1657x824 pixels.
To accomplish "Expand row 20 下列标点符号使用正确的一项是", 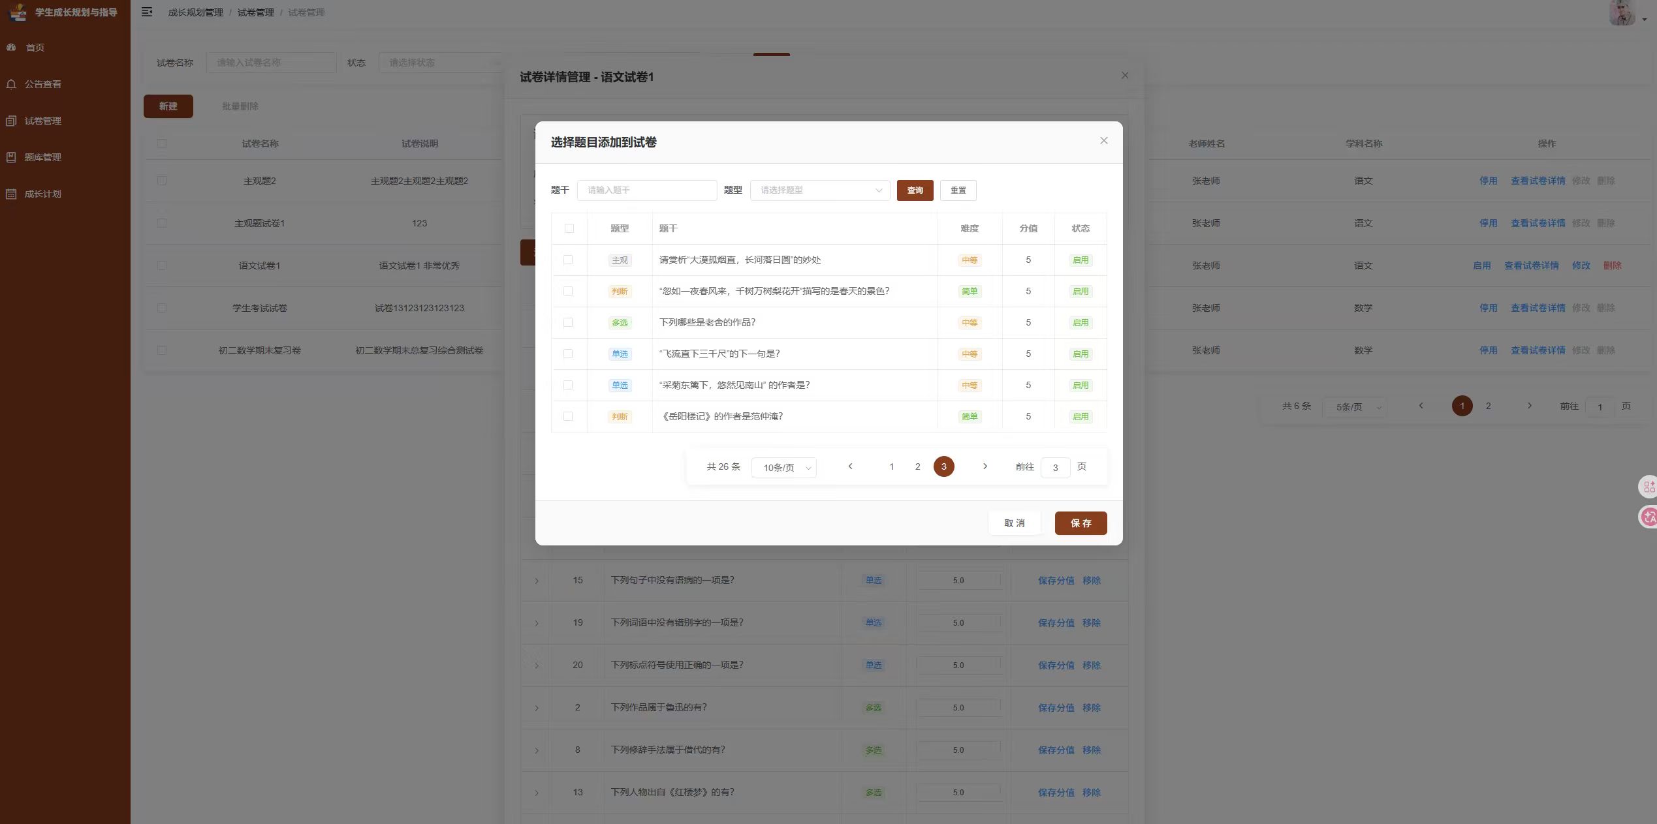I will click(x=537, y=665).
